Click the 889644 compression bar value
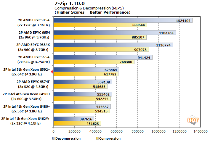Screen dimensions: 210x142 [x=139, y=25]
